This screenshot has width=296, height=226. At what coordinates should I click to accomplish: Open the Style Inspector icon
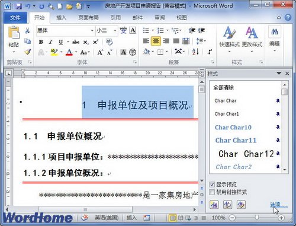[227, 205]
